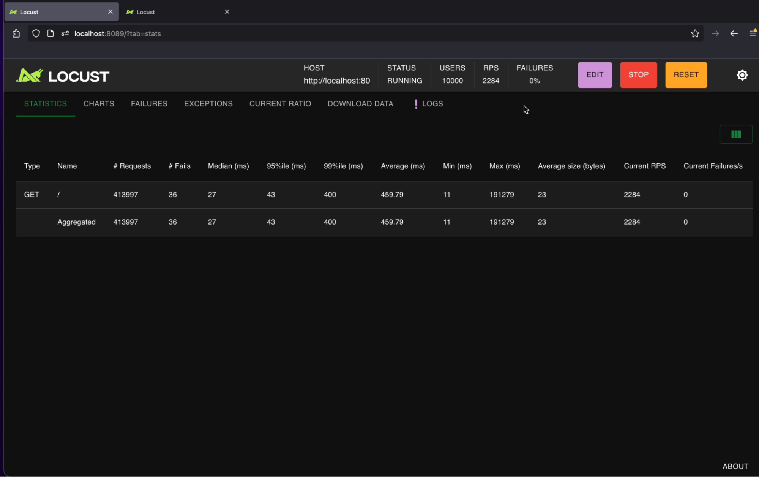Open site permissions icon in address bar
Image resolution: width=759 pixels, height=477 pixels.
[65, 33]
